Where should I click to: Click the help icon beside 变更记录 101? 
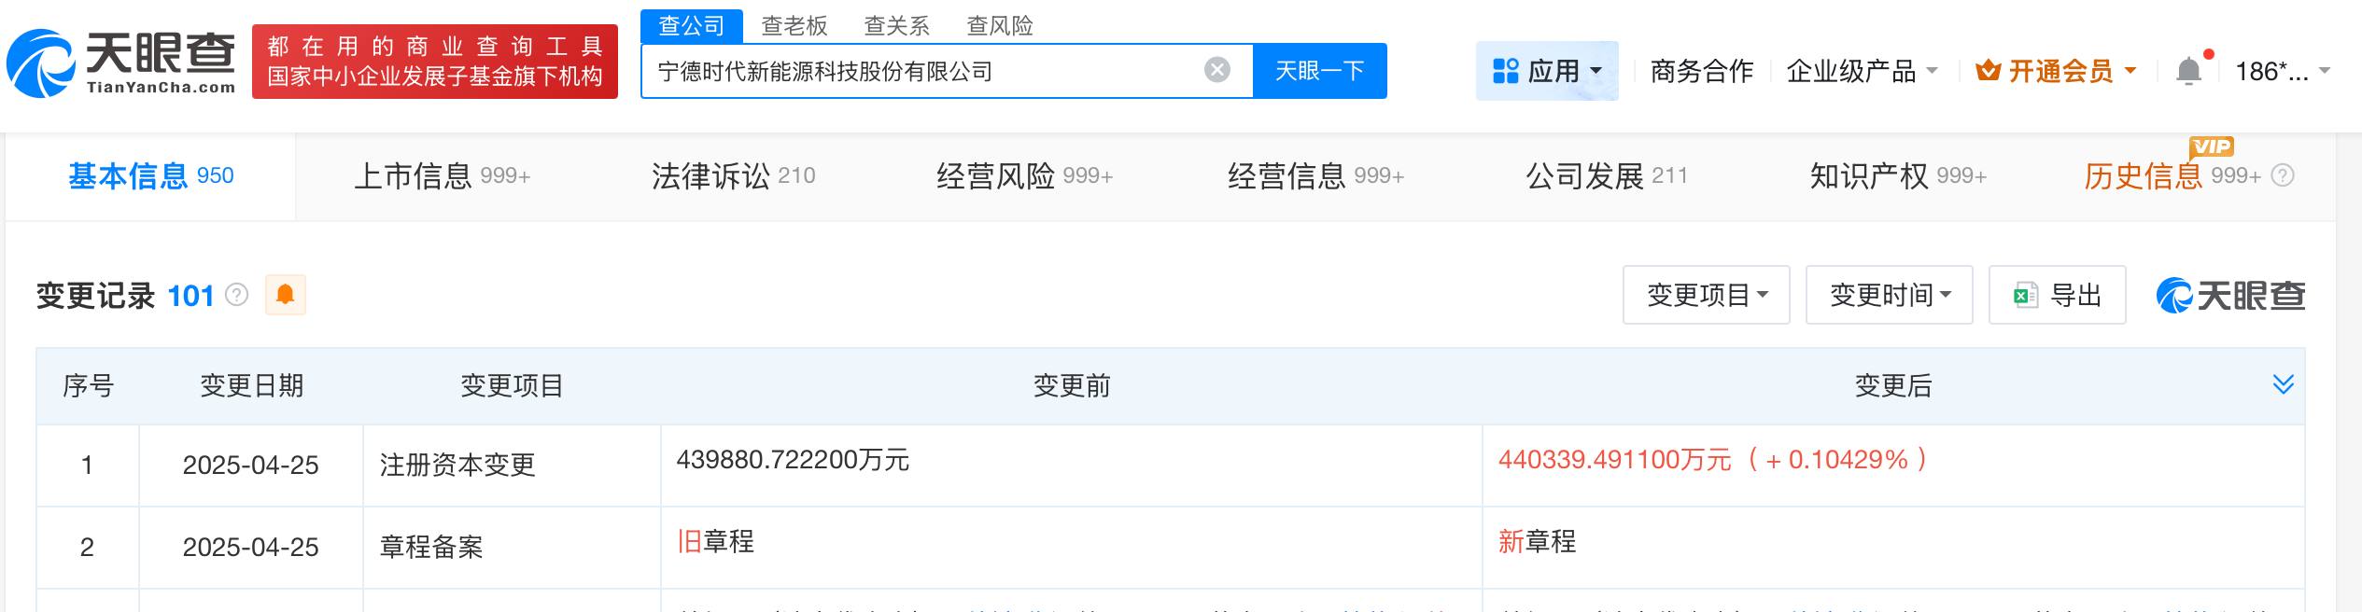[237, 296]
